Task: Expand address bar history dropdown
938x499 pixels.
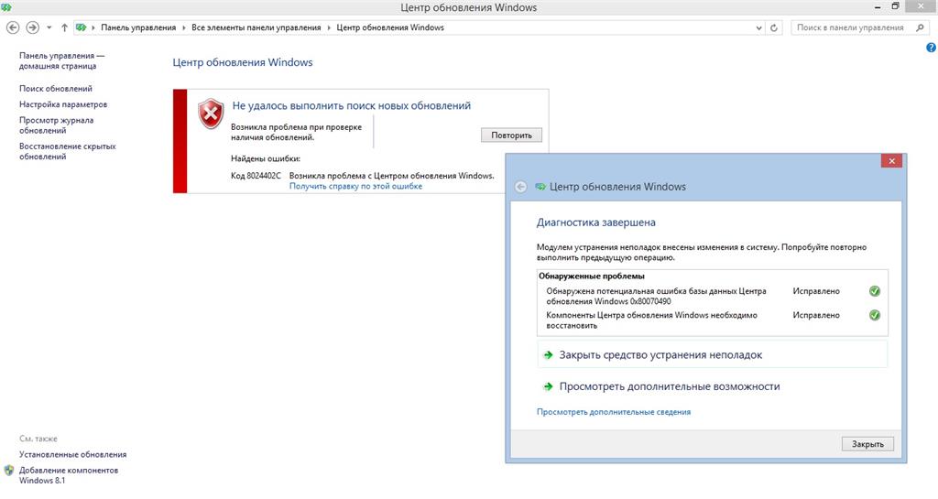Action: tap(758, 27)
